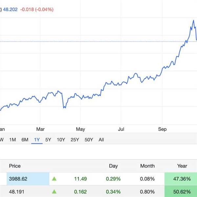Switch chart to 10Y range
The height and width of the screenshot is (197, 197).
click(x=61, y=140)
